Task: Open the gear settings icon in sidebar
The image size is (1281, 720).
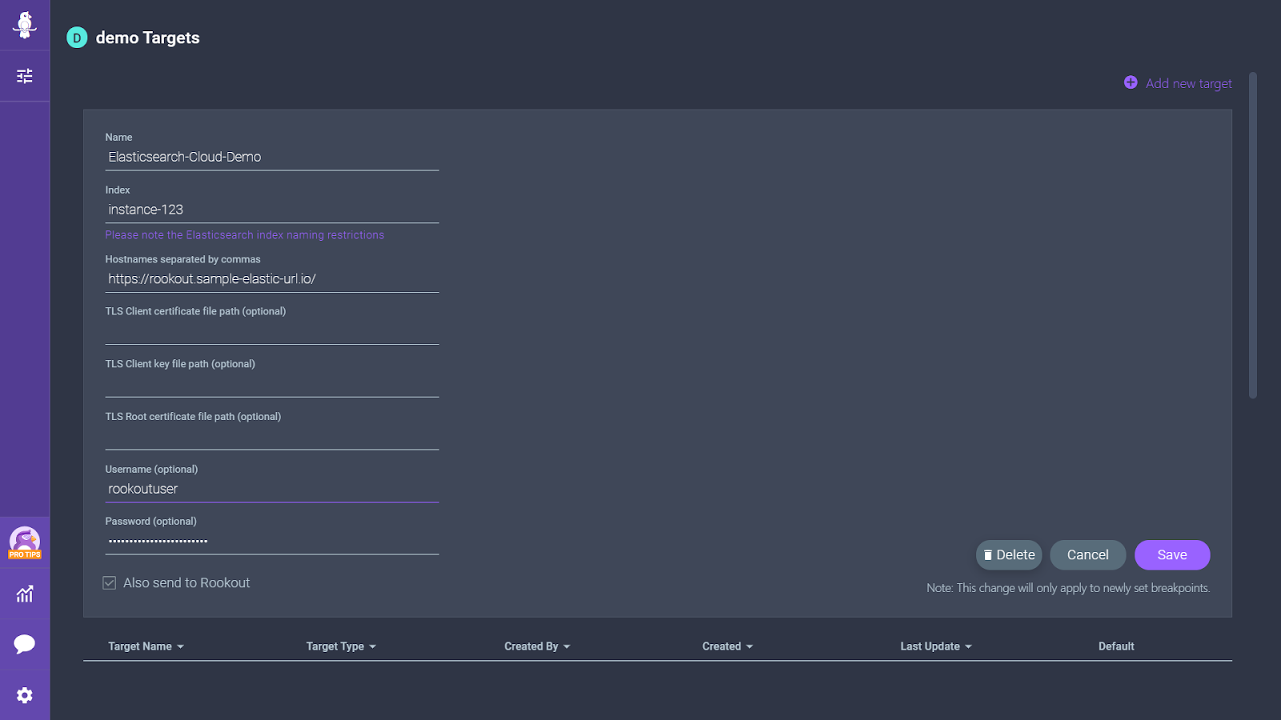Action: click(x=25, y=695)
